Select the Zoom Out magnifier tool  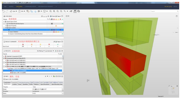pos(58,11)
